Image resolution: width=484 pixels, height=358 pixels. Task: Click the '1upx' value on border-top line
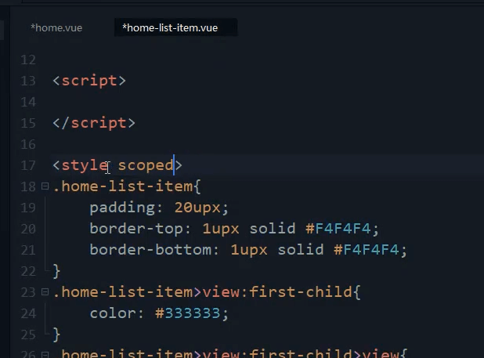click(221, 229)
